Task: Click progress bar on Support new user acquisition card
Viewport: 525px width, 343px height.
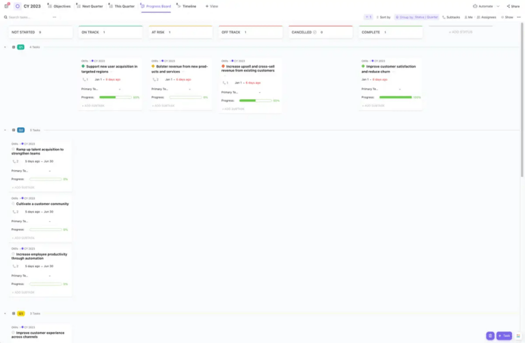Action: [116, 98]
